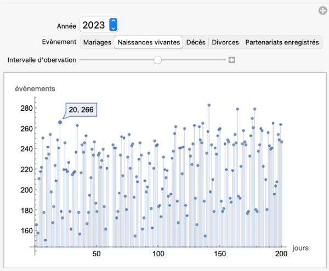329x271 pixels.
Task: Select the Mariages event option
Action: pyautogui.click(x=97, y=42)
